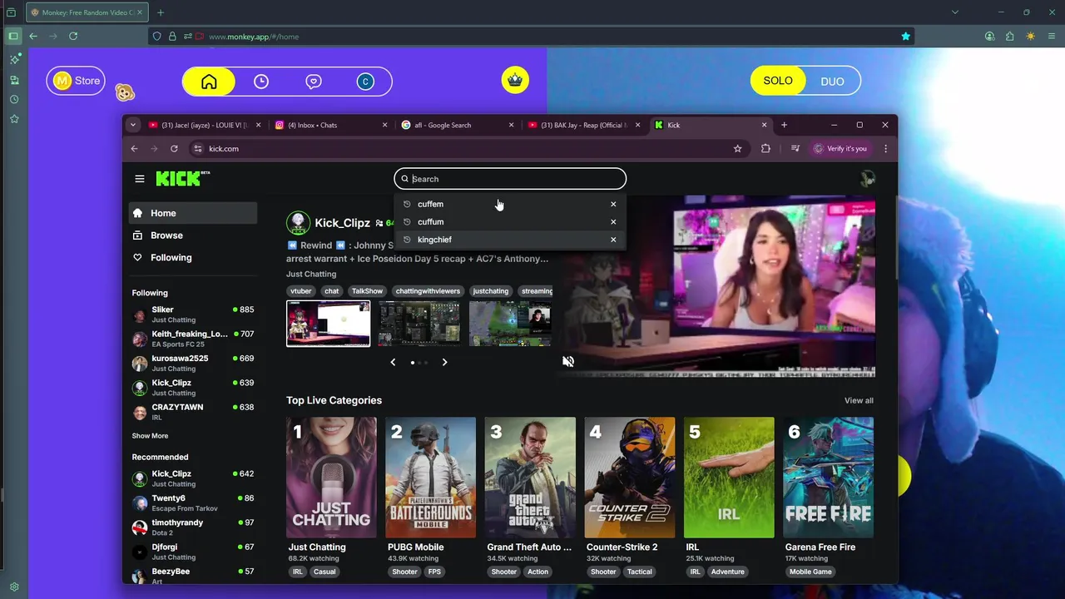The width and height of the screenshot is (1065, 599).
Task: Open IRL category card
Action: click(729, 478)
